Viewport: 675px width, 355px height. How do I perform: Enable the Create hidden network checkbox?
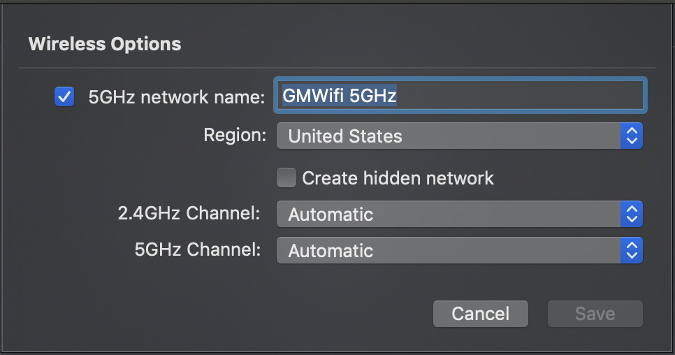(x=286, y=177)
